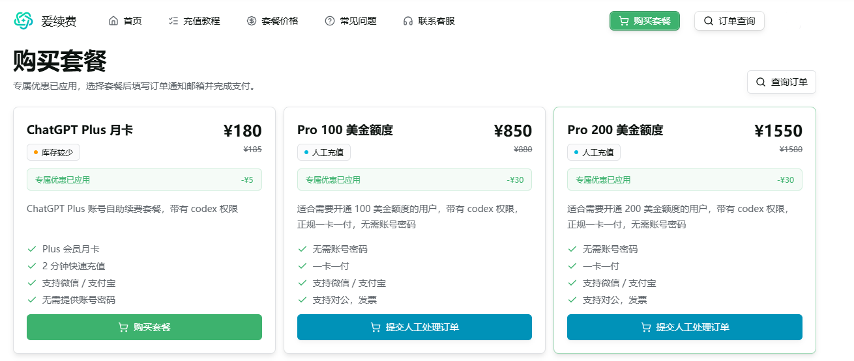
Task: Select the ChatGPT Plus 月卡 card title
Action: (80, 130)
